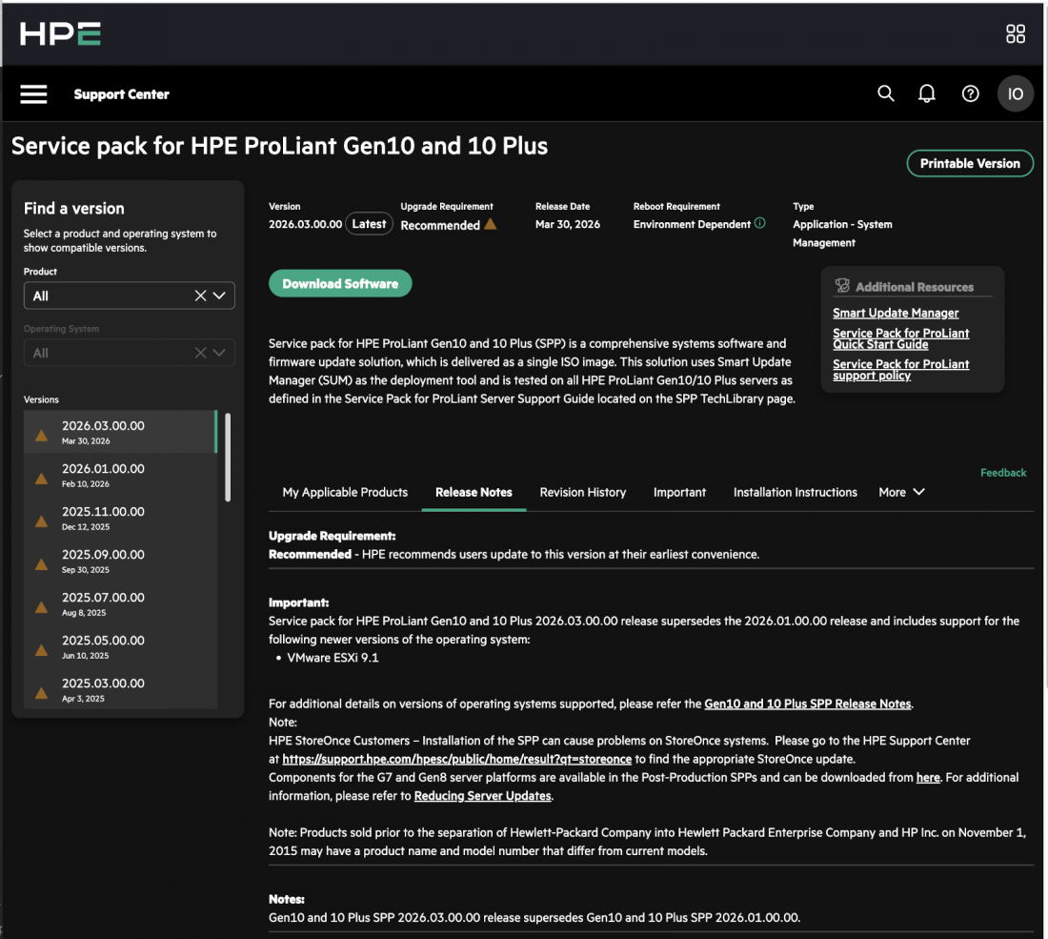The image size is (1048, 939).
Task: Expand the More tabs dropdown
Action: tap(901, 492)
